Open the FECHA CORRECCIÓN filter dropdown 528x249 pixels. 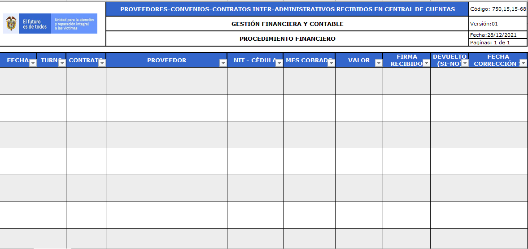(x=523, y=63)
